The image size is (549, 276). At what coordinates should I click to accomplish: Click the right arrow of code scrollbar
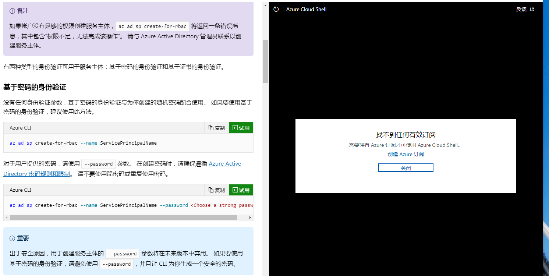click(250, 217)
